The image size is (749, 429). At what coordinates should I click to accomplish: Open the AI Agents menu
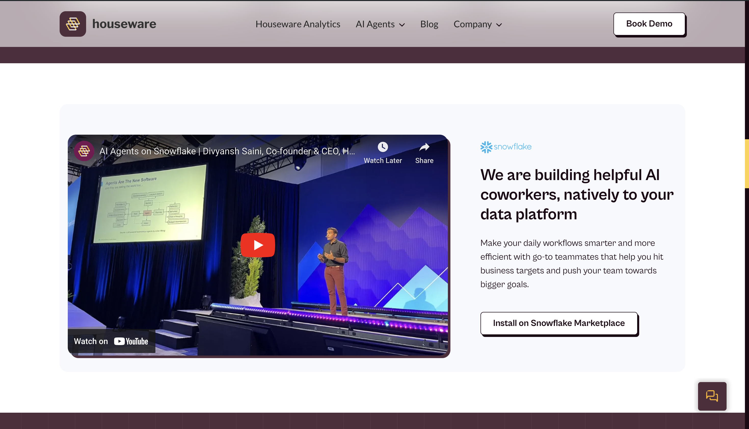(x=375, y=24)
